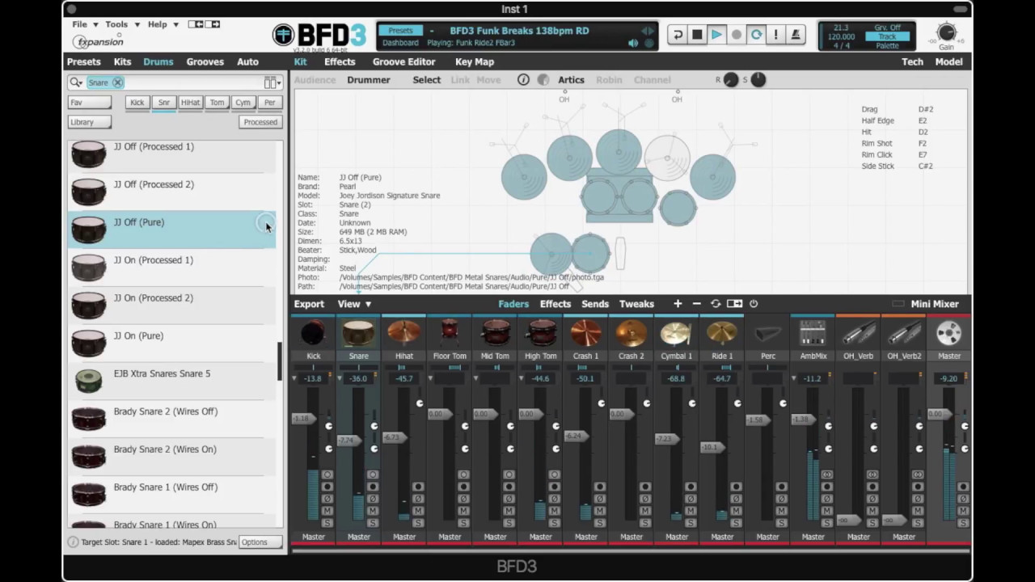Open the Tech panel

(912, 61)
